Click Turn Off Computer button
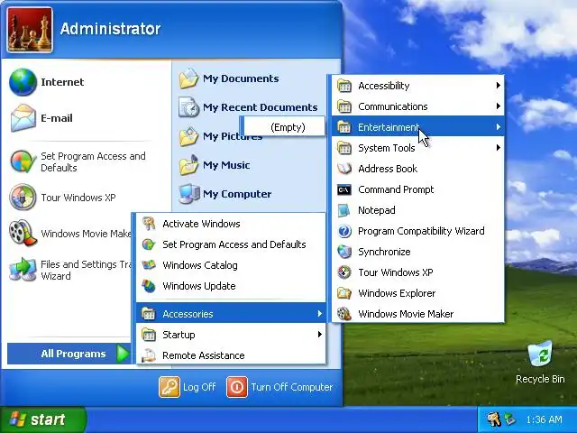This screenshot has height=433, width=577. click(279, 387)
